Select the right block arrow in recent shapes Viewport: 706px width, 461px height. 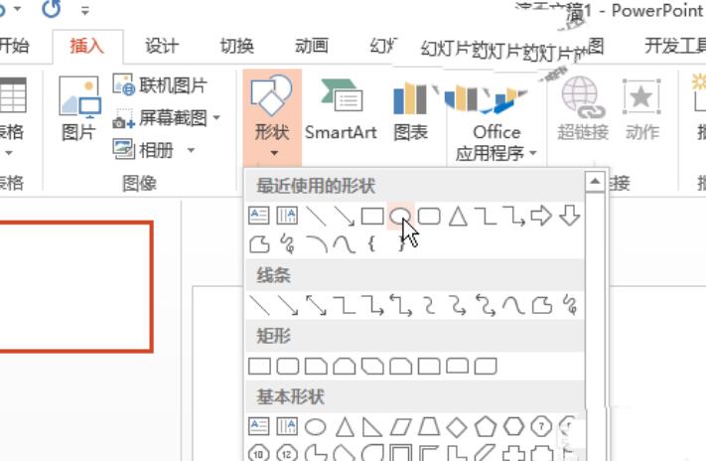pyautogui.click(x=541, y=216)
